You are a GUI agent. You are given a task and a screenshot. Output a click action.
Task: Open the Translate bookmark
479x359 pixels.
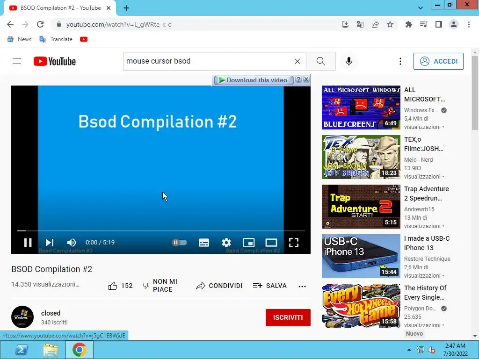(x=56, y=39)
